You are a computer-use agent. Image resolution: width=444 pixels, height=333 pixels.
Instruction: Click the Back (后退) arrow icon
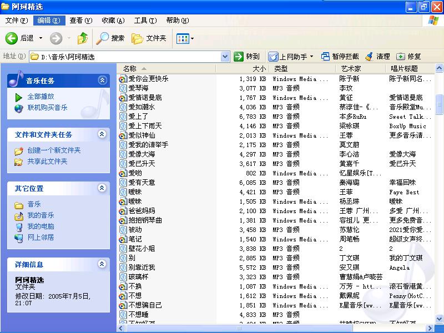(12, 38)
